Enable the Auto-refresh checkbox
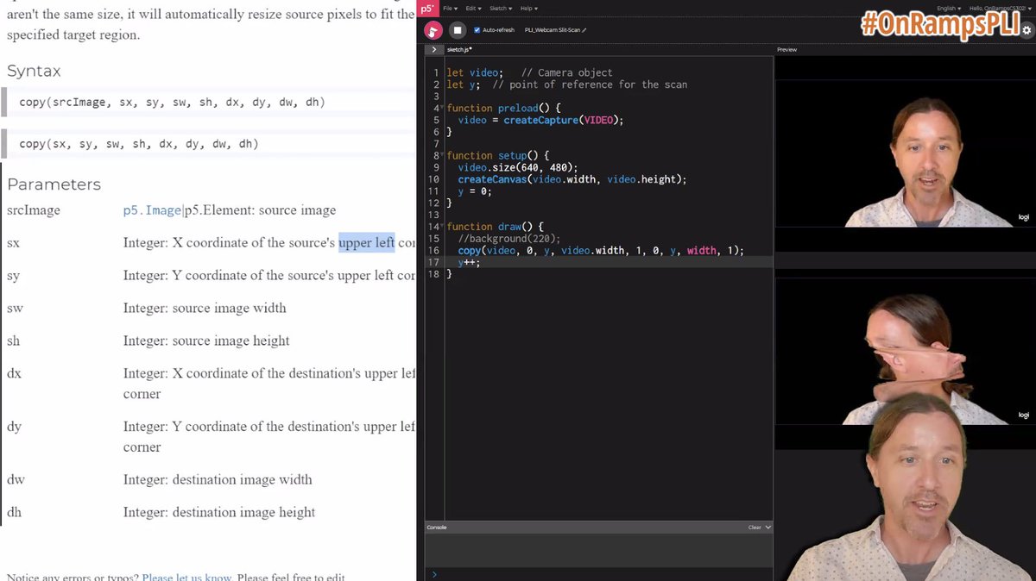 click(477, 29)
